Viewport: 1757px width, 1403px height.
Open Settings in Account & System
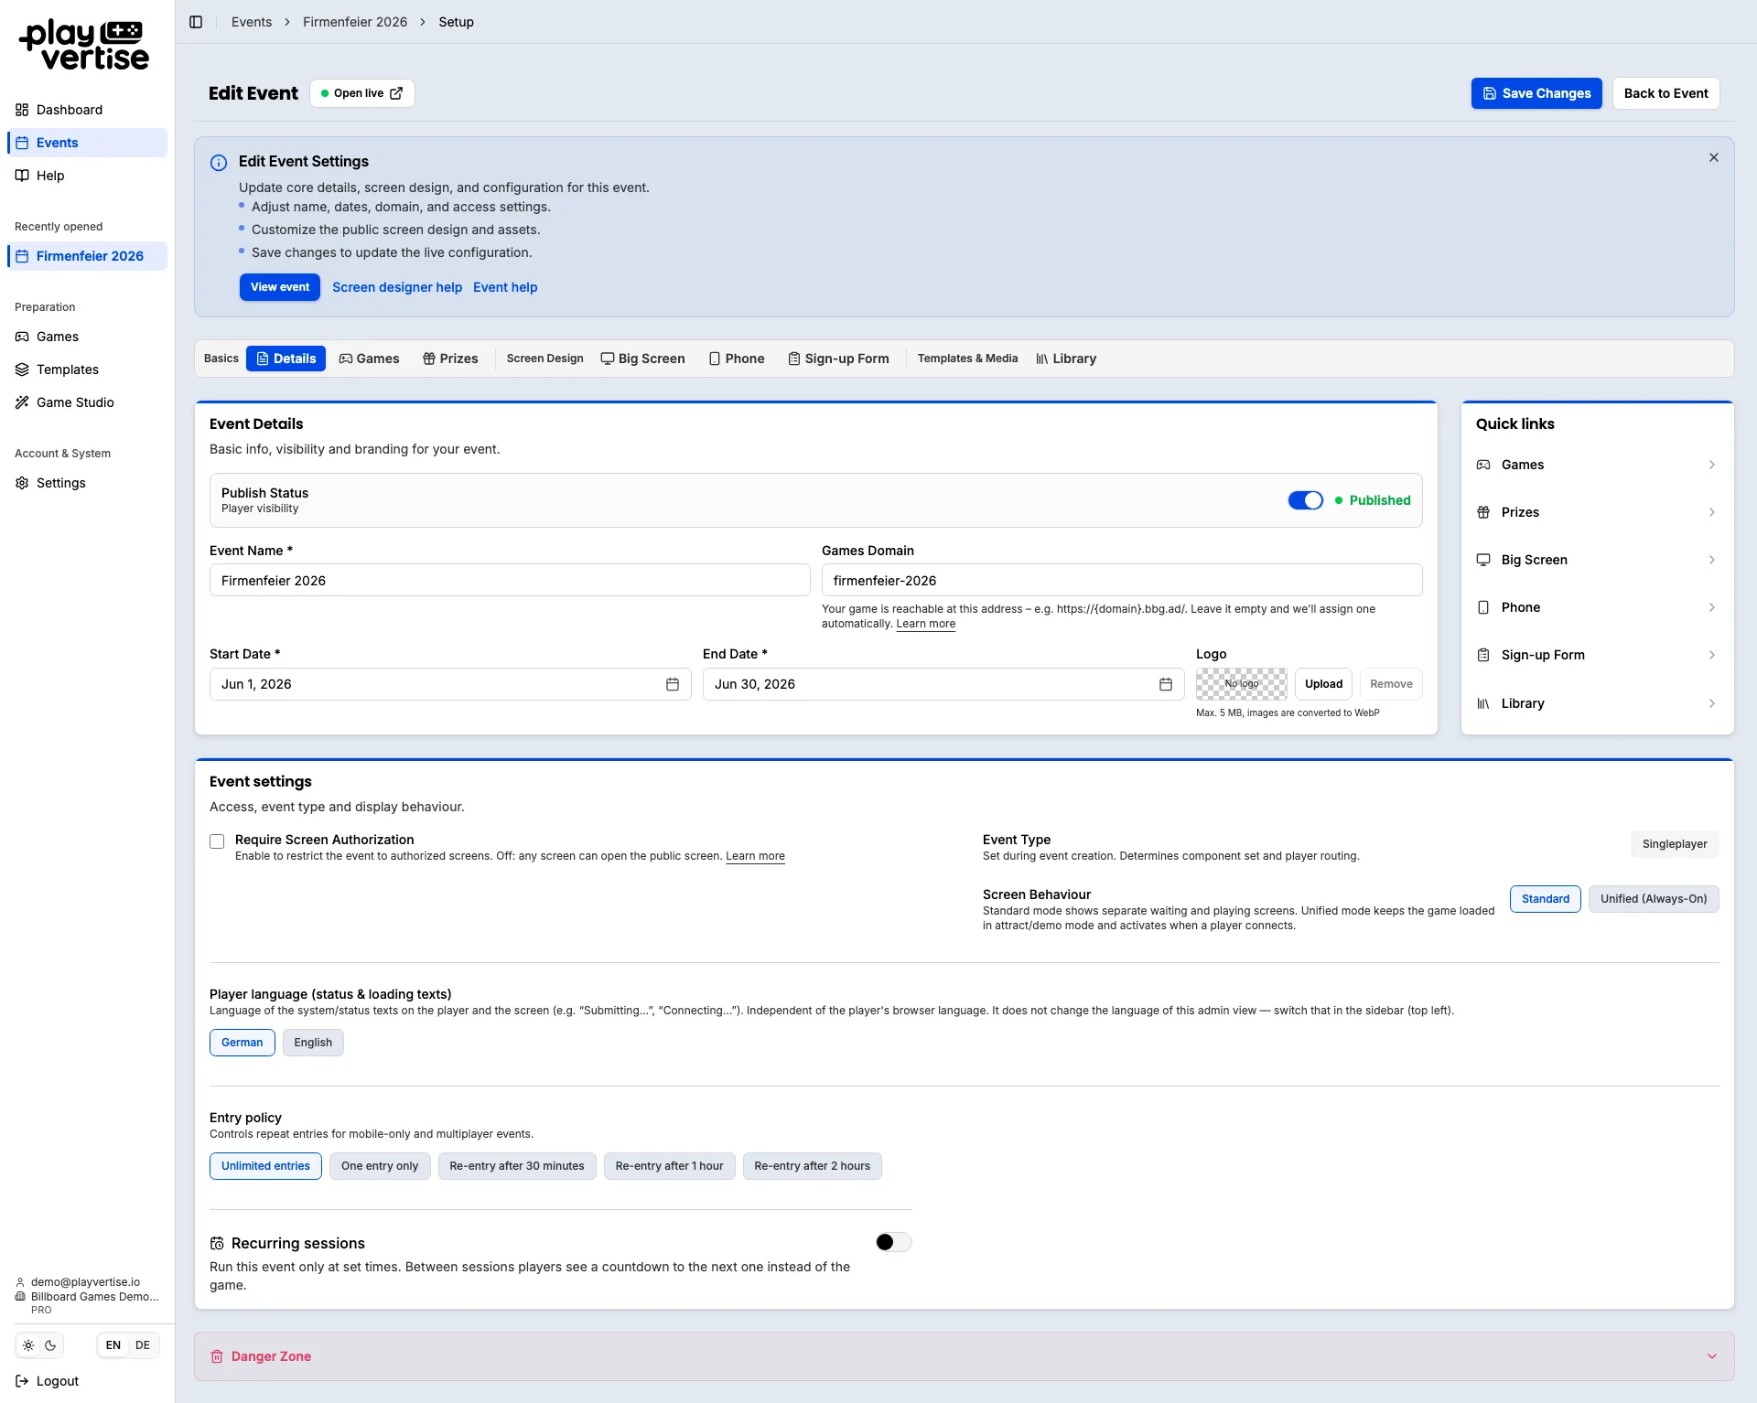pyautogui.click(x=87, y=483)
